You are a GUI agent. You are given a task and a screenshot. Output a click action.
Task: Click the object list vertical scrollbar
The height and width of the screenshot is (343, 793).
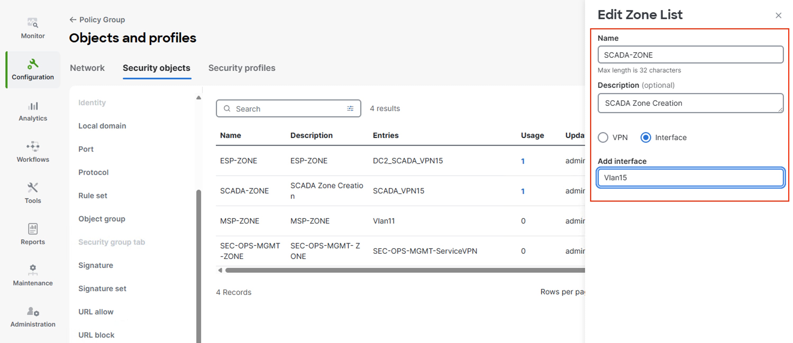click(x=199, y=266)
